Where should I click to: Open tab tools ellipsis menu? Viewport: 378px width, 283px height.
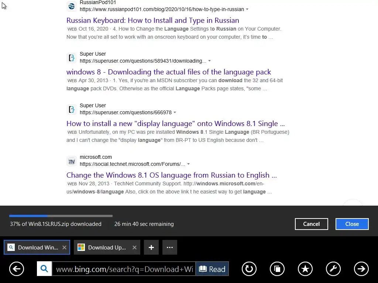tap(170, 247)
